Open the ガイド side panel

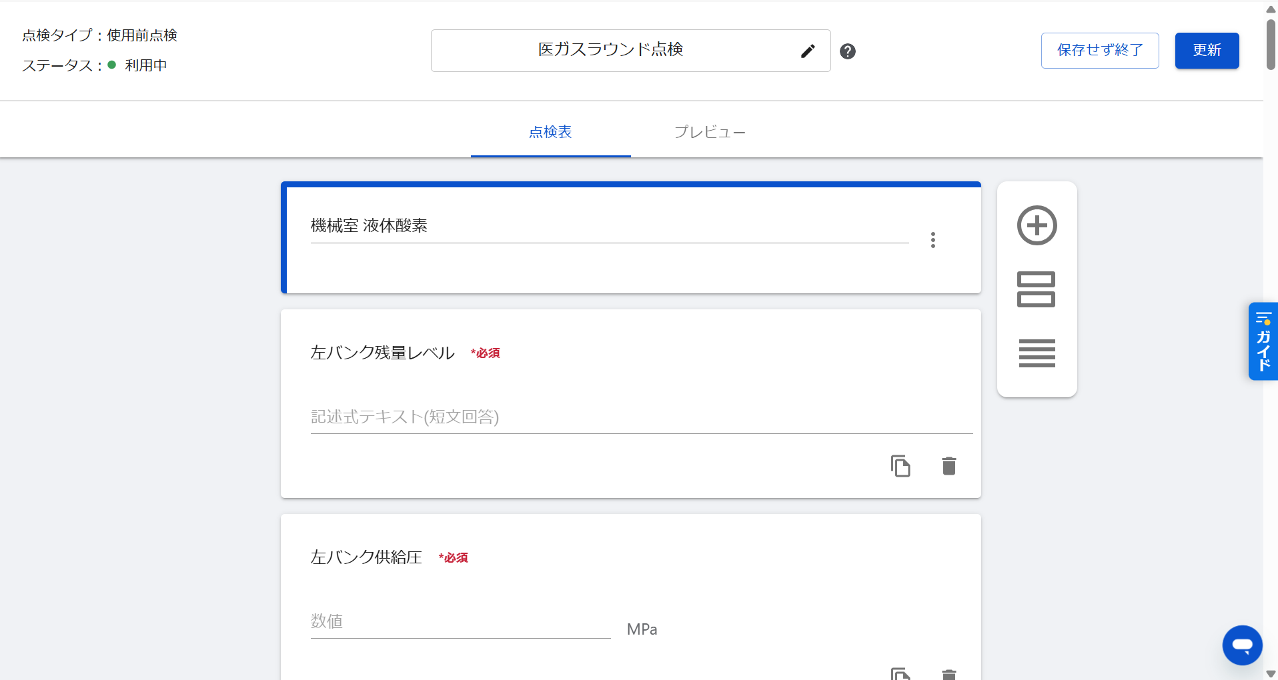click(1263, 341)
